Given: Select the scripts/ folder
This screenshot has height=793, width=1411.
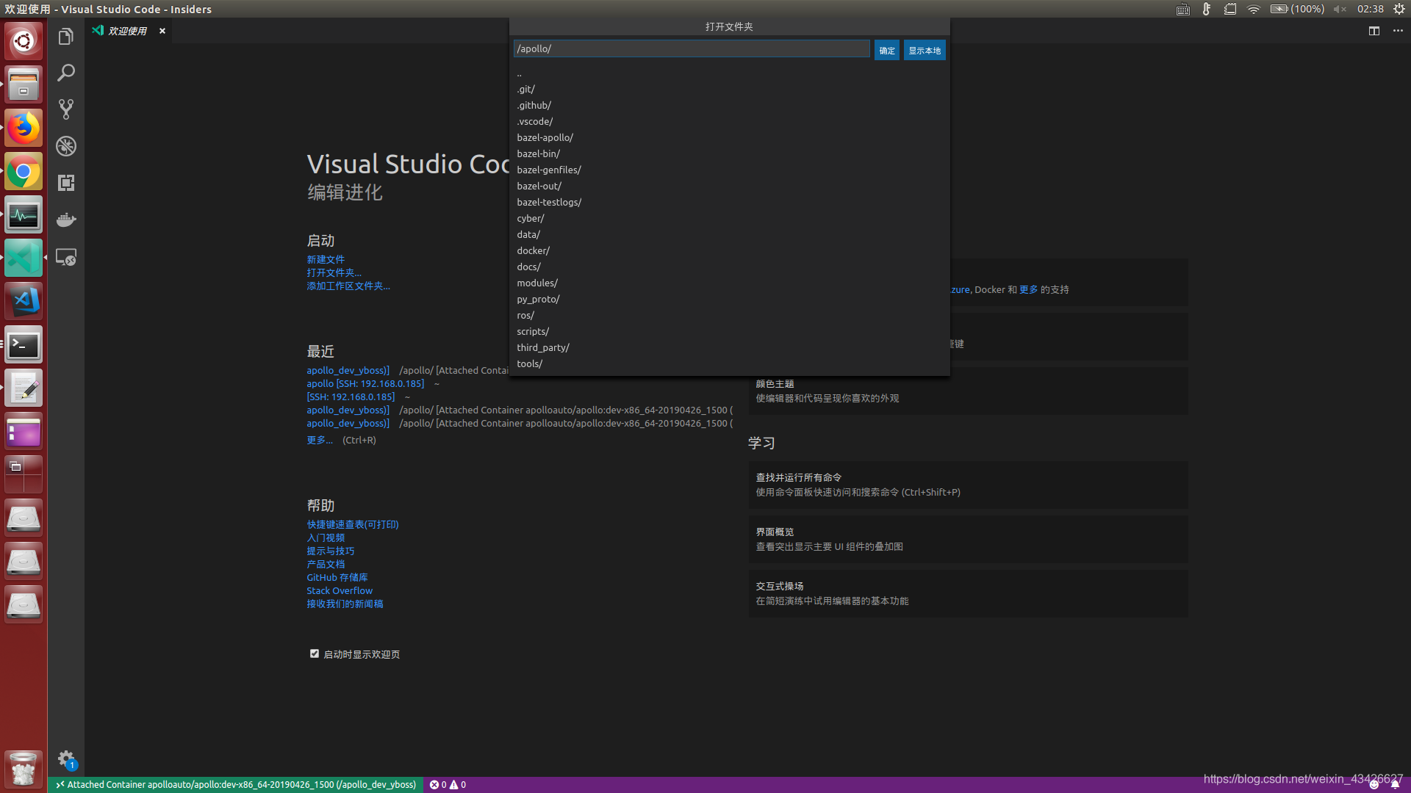Looking at the screenshot, I should click(730, 332).
